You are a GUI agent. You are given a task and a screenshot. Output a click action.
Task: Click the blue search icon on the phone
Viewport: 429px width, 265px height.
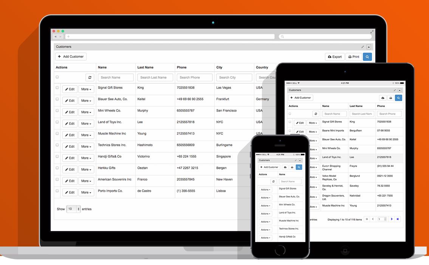pyautogui.click(x=299, y=167)
